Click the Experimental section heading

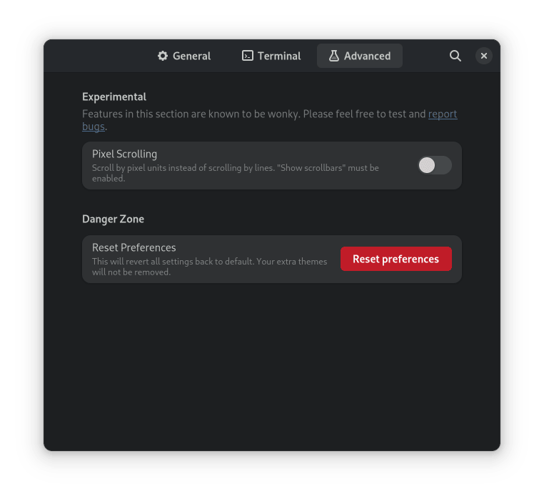[114, 97]
